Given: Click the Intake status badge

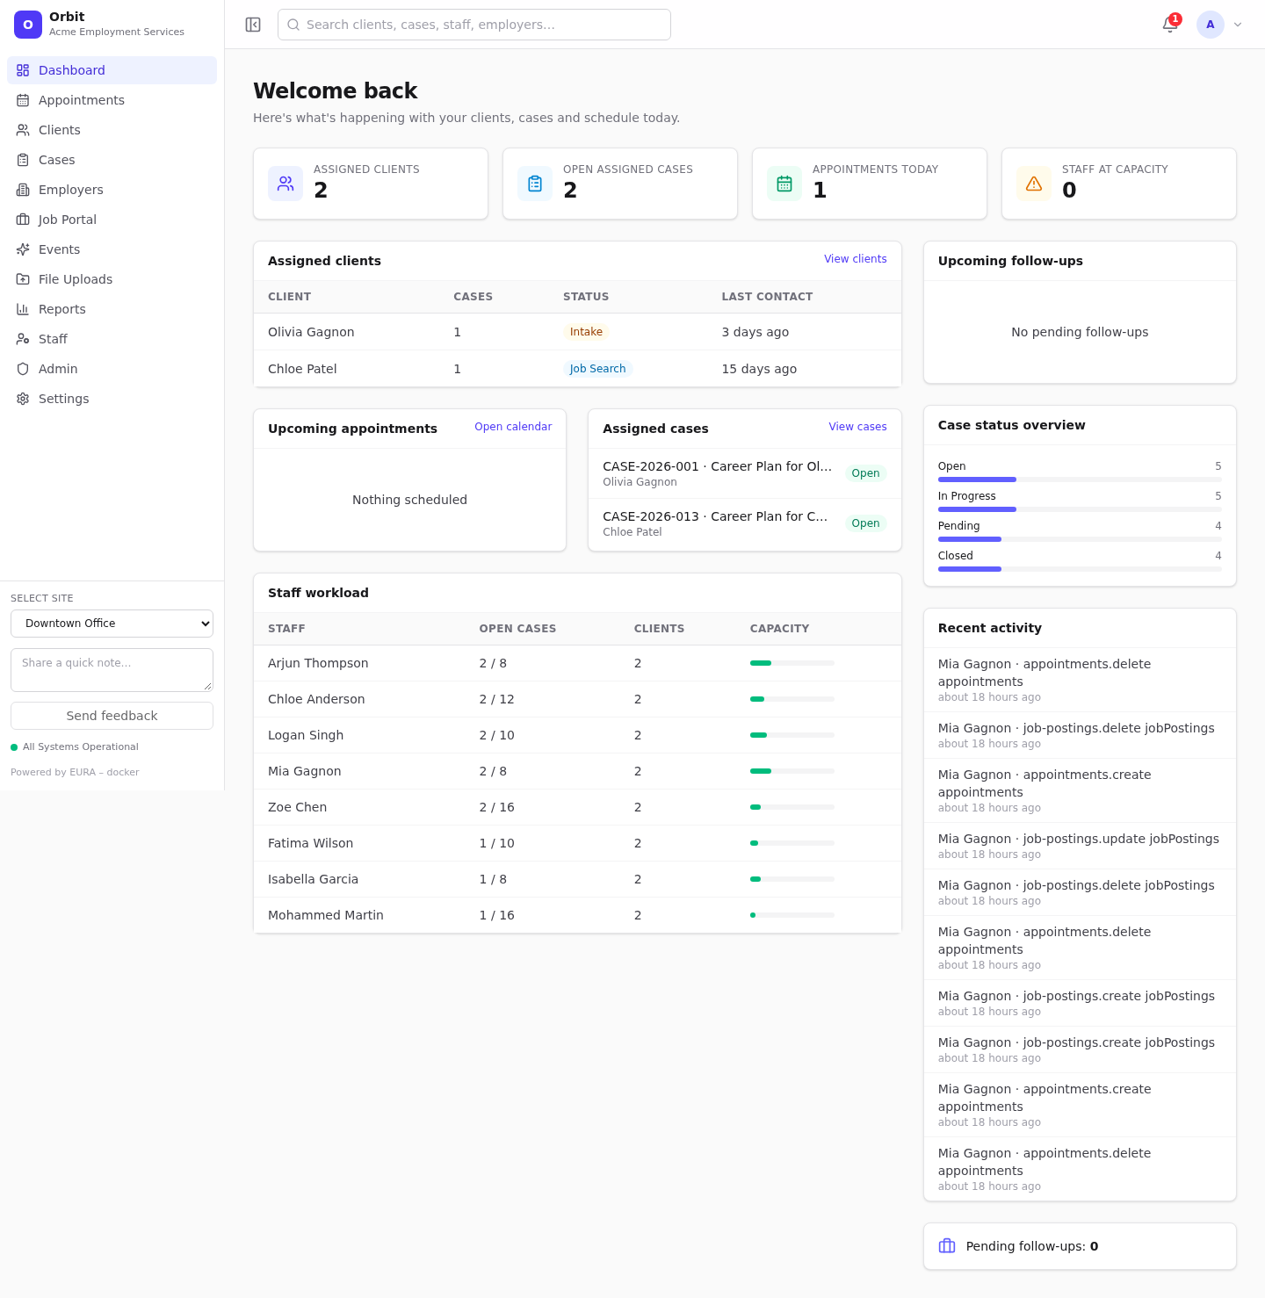Looking at the screenshot, I should pyautogui.click(x=586, y=332).
